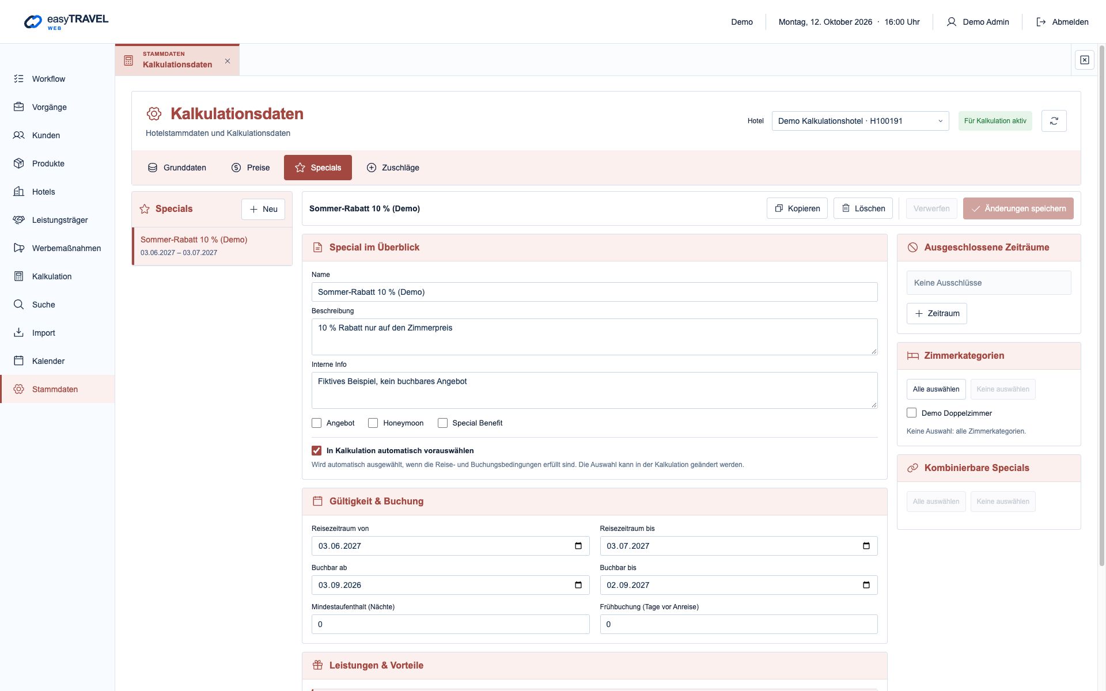Click the Änderungen speichern button

pyautogui.click(x=1018, y=208)
